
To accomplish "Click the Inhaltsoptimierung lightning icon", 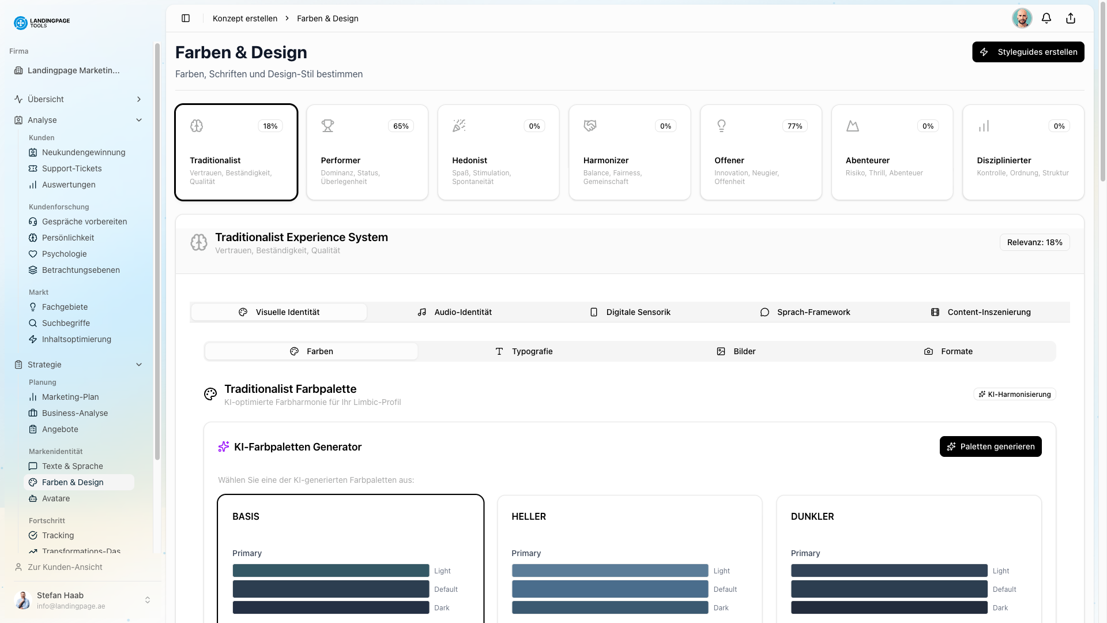I will (x=33, y=339).
